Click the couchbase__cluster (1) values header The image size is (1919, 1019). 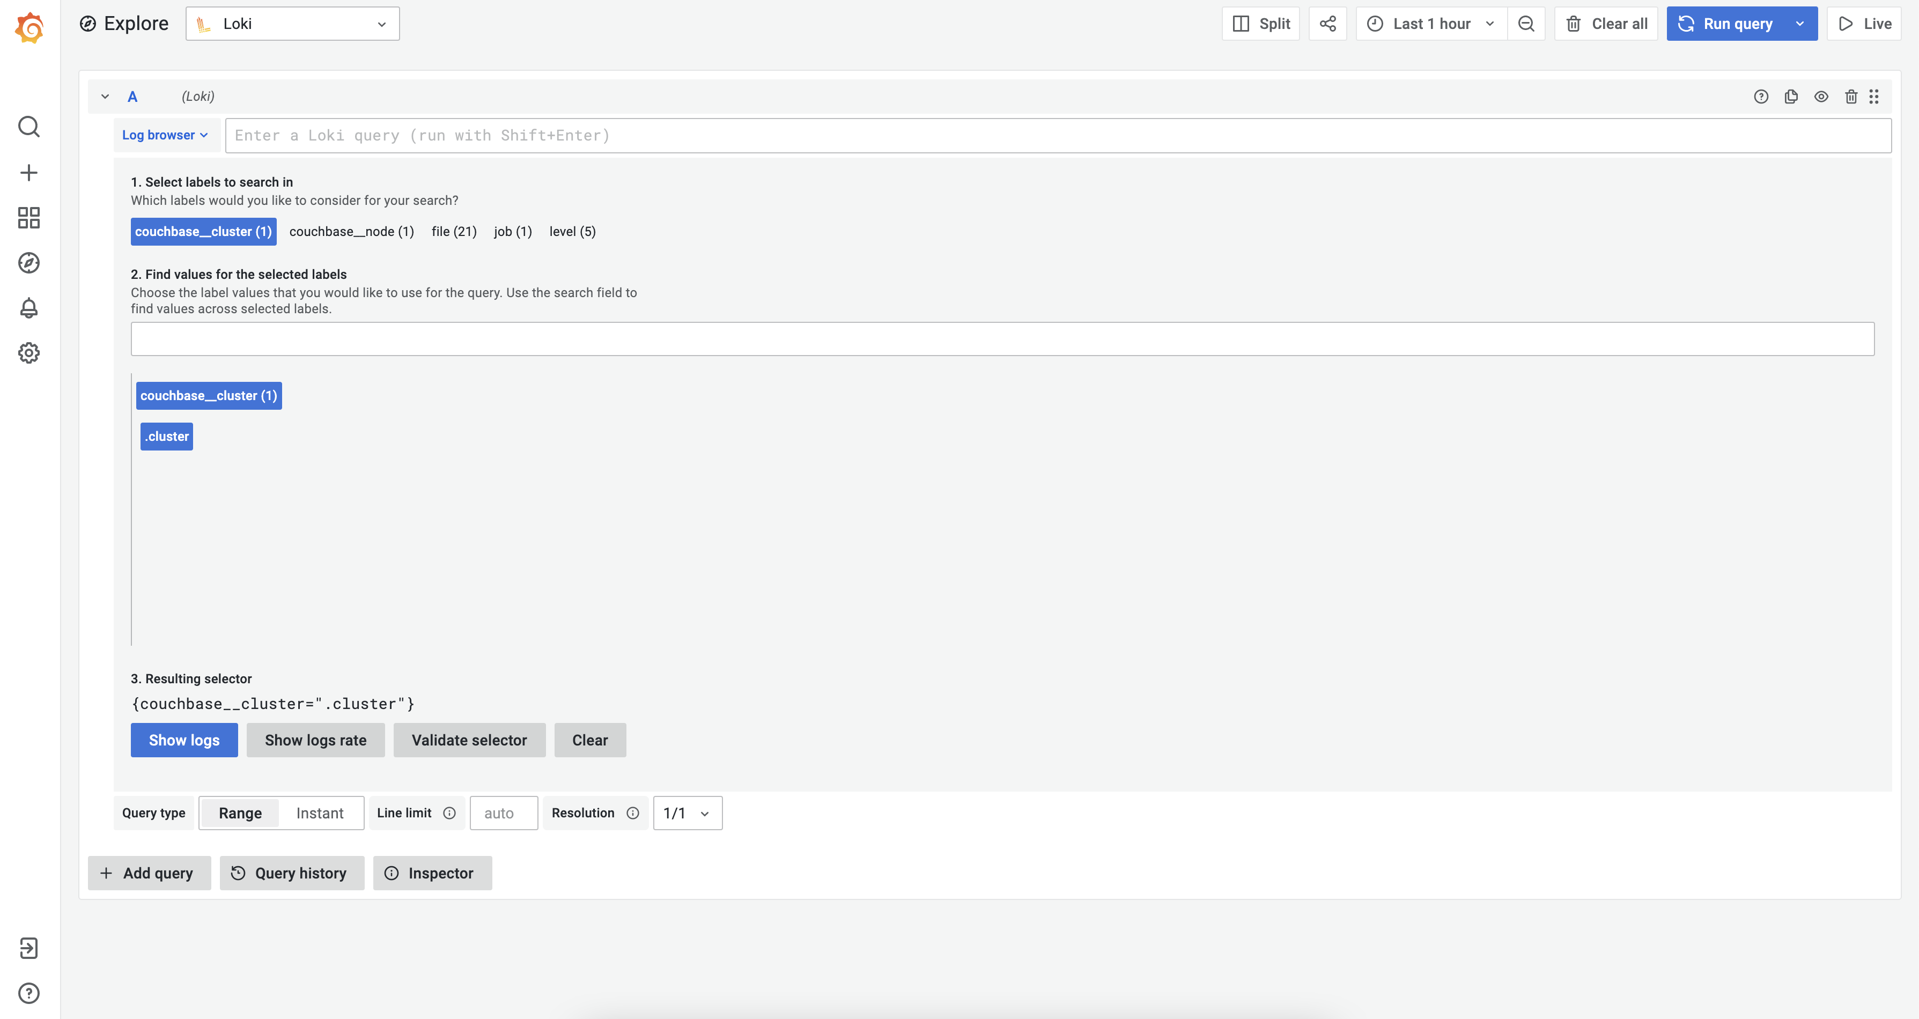[209, 396]
